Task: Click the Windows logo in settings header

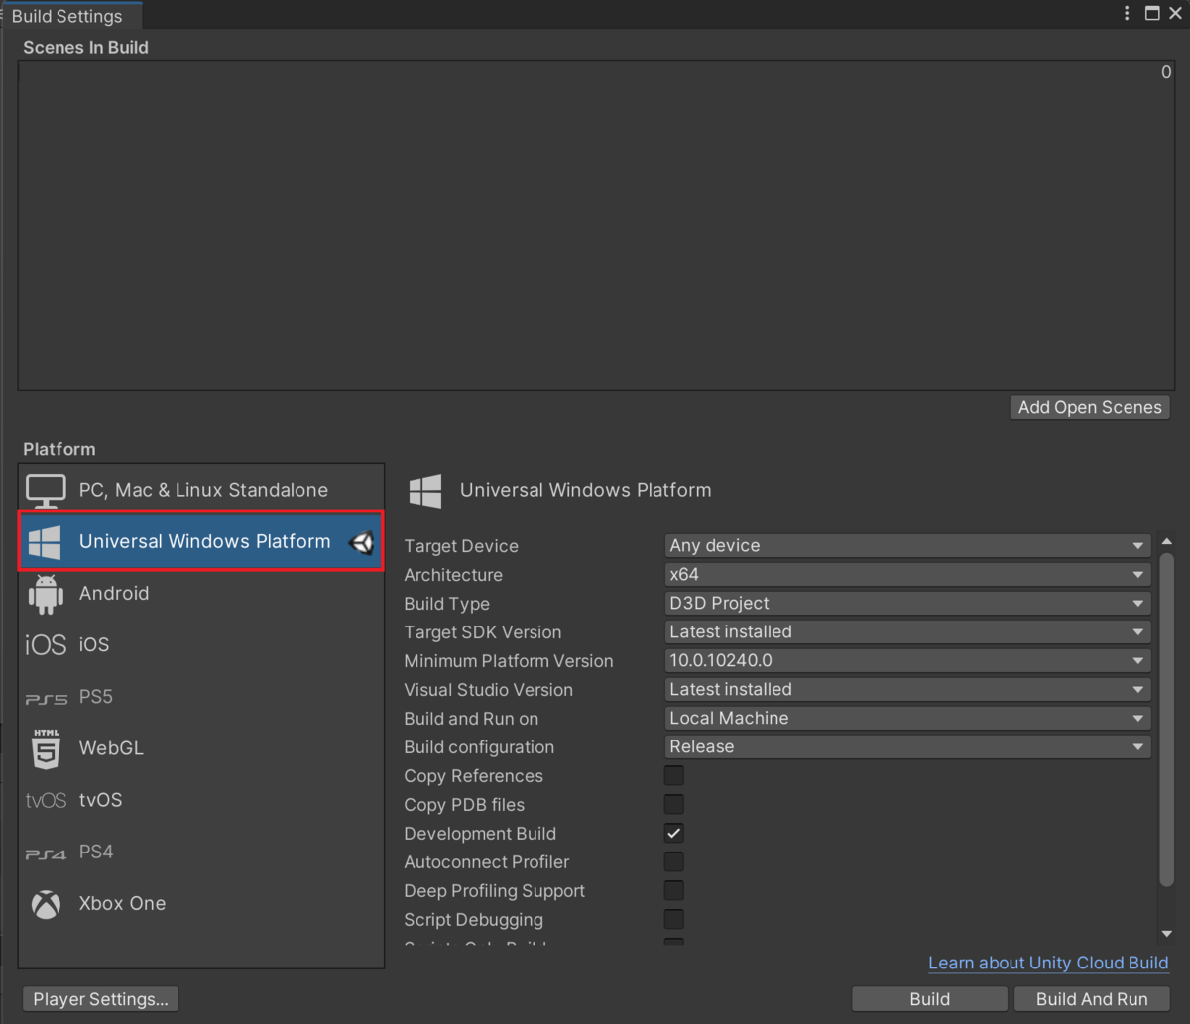Action: [x=425, y=490]
